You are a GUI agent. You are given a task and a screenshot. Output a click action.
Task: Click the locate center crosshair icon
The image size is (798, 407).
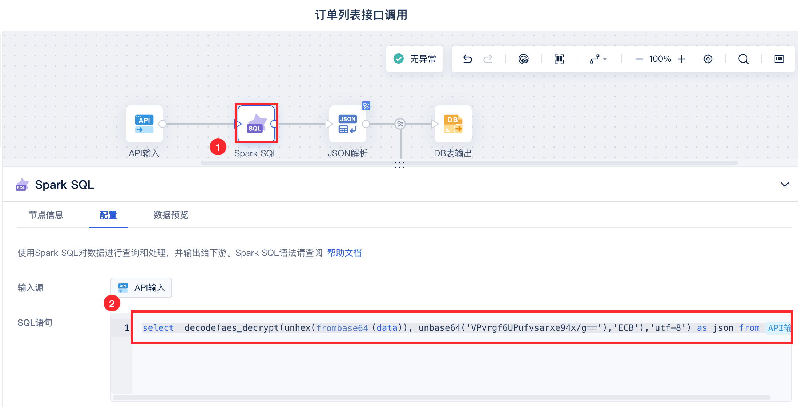pyautogui.click(x=708, y=59)
